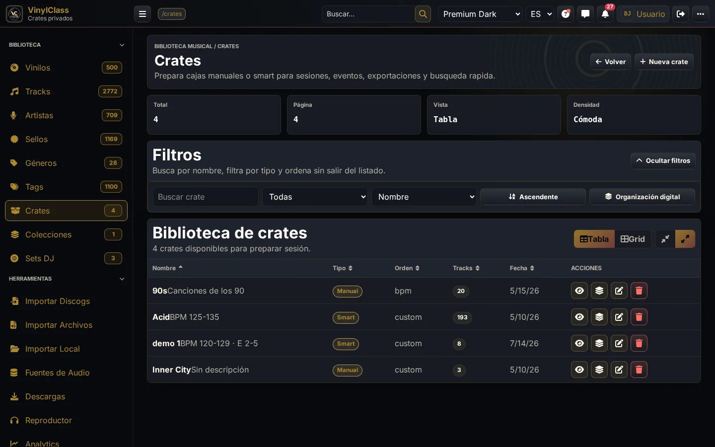Open Colecciones in the sidebar
The image size is (715, 447).
pyautogui.click(x=66, y=234)
